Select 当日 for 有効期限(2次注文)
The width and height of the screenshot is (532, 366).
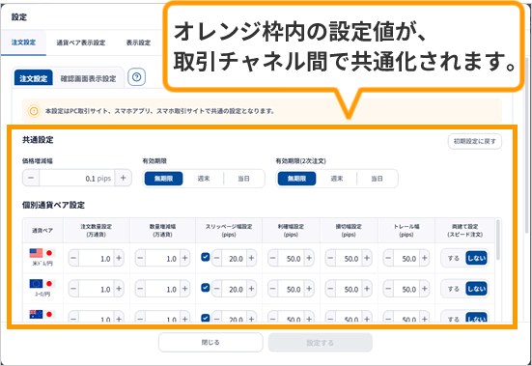(377, 179)
